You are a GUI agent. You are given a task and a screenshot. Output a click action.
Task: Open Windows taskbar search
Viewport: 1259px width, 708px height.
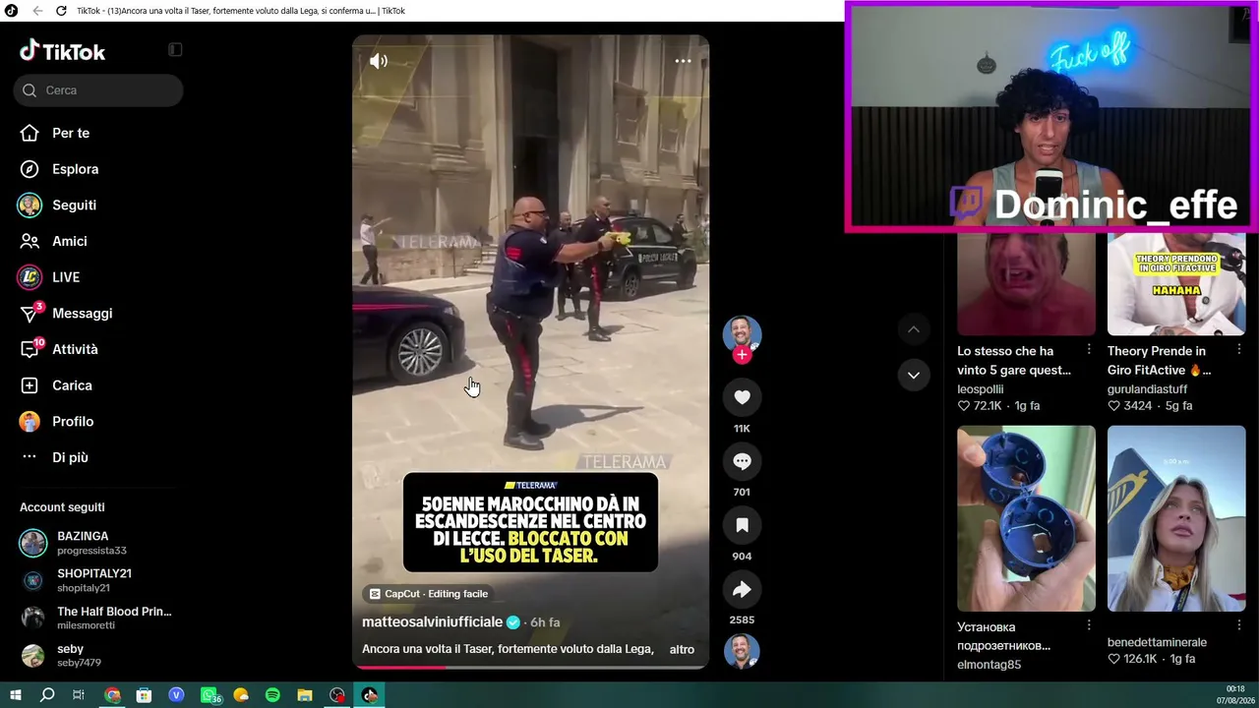(x=47, y=695)
